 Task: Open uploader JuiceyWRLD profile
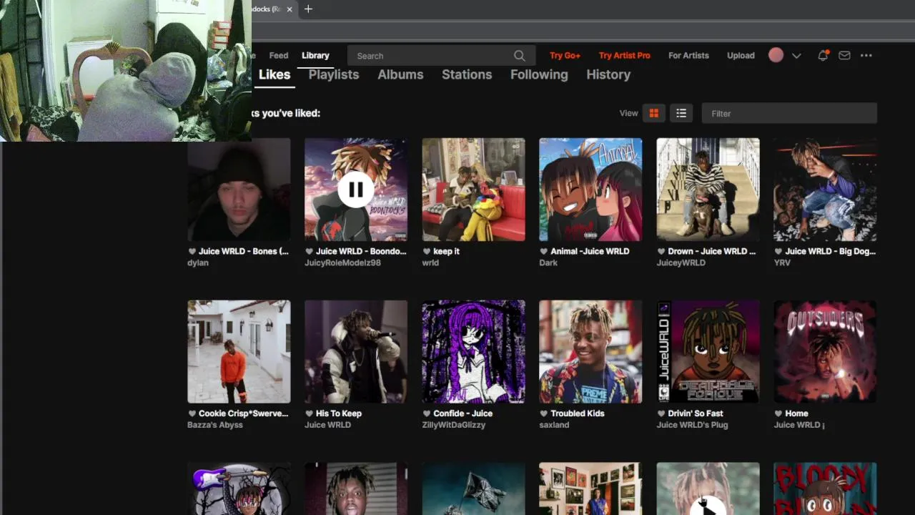pos(681,263)
